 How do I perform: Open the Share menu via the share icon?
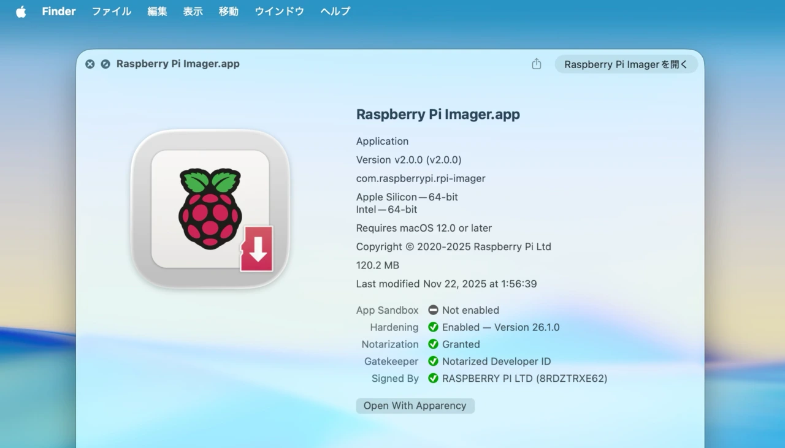click(x=536, y=64)
